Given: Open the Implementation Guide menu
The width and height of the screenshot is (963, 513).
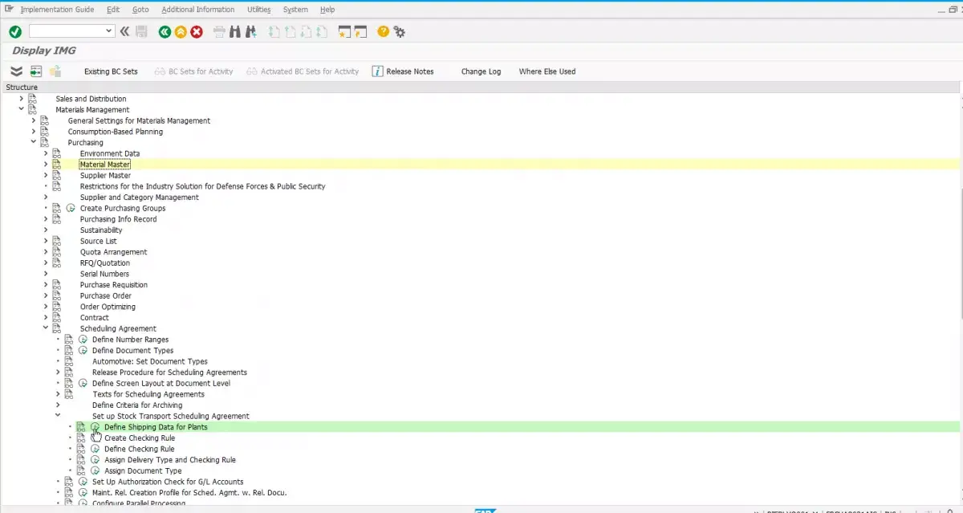Looking at the screenshot, I should [x=57, y=10].
